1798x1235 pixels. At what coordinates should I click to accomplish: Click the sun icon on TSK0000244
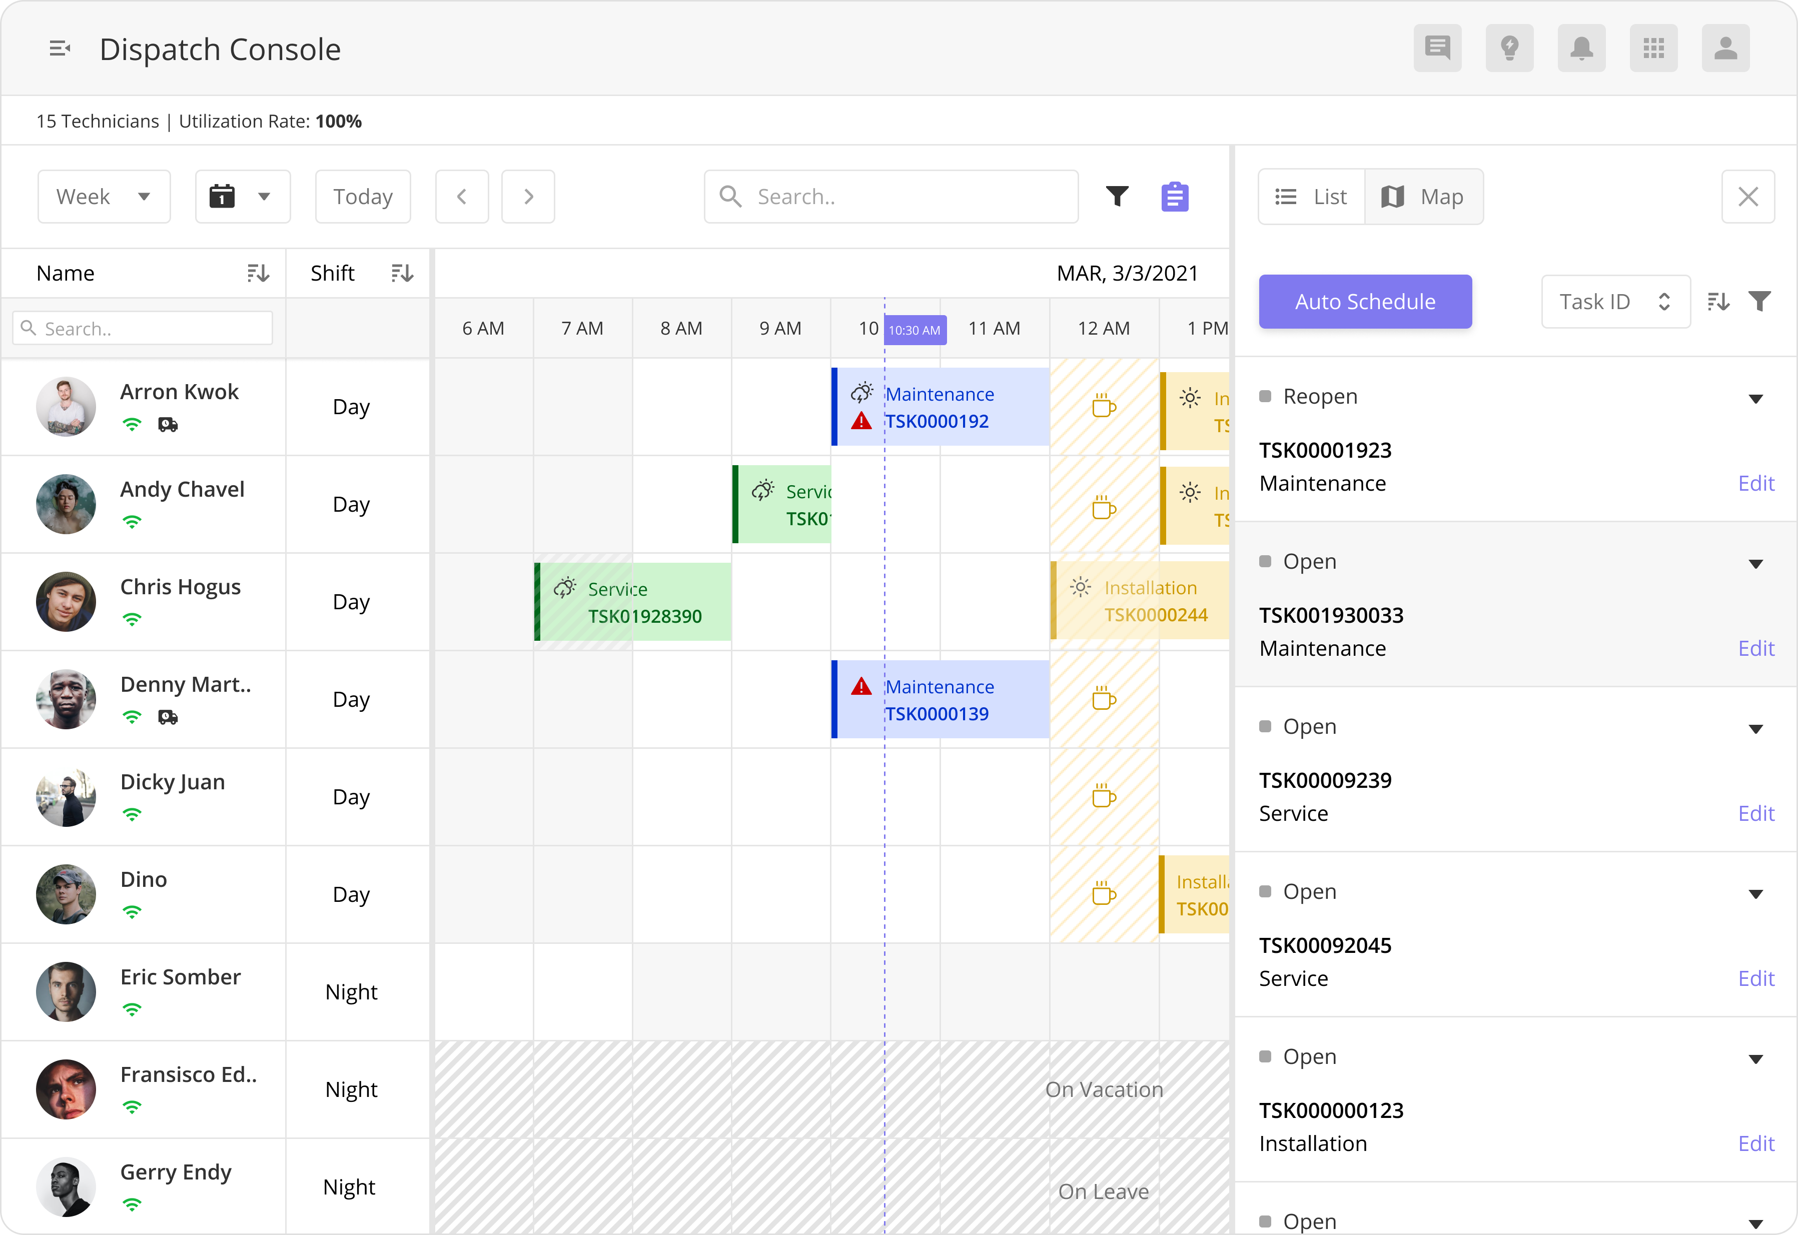click(1081, 587)
